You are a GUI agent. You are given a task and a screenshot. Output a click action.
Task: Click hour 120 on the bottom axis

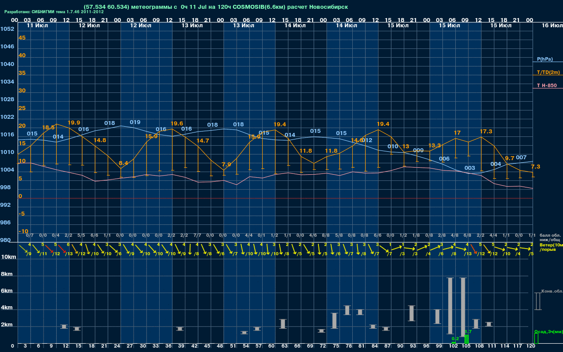(531, 347)
